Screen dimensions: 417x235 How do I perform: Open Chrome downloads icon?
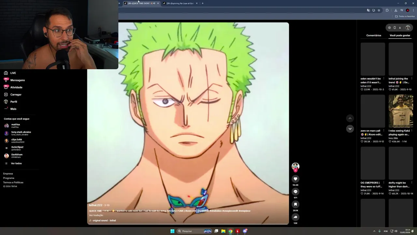[x=396, y=10]
